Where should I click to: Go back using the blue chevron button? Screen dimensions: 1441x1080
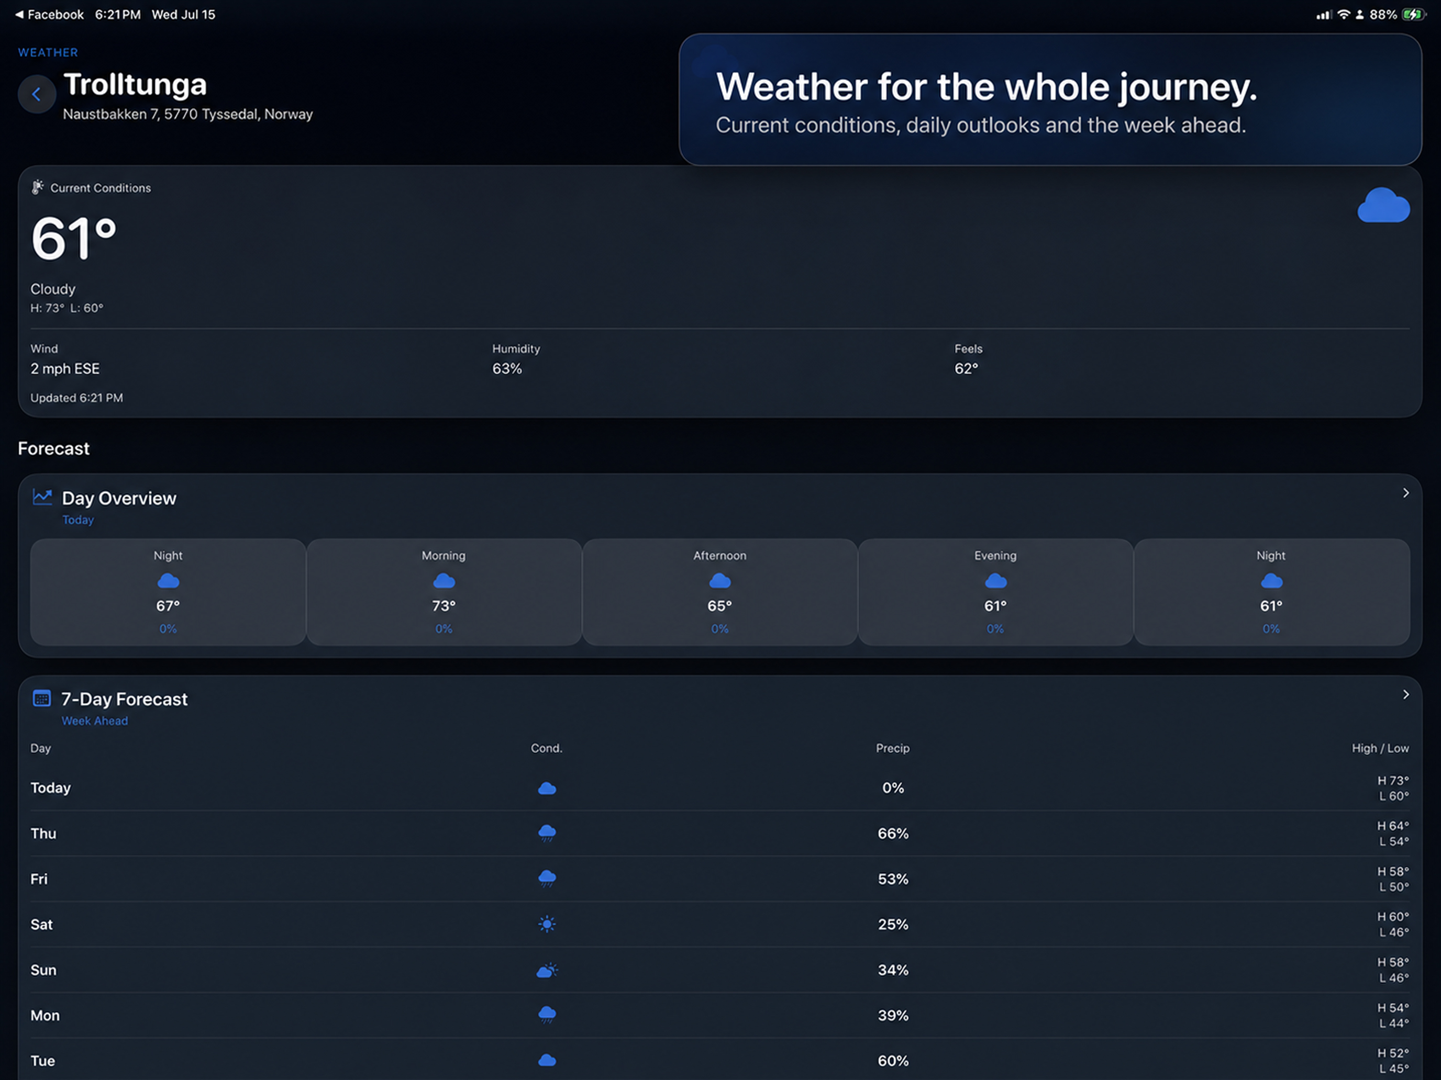click(x=37, y=94)
